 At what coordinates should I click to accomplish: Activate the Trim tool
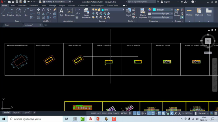[x=48, y=10]
